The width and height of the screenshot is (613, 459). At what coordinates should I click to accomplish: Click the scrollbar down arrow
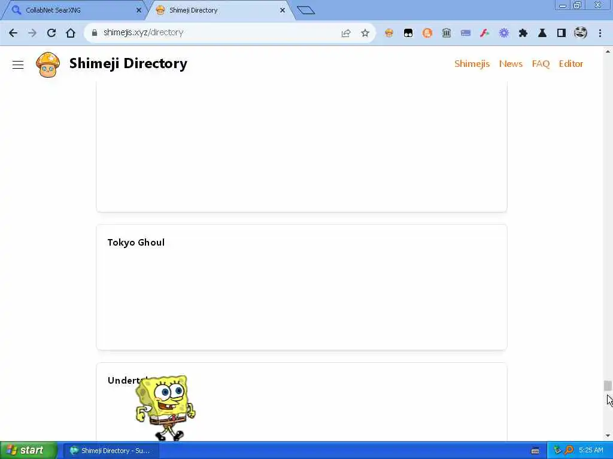(608, 436)
